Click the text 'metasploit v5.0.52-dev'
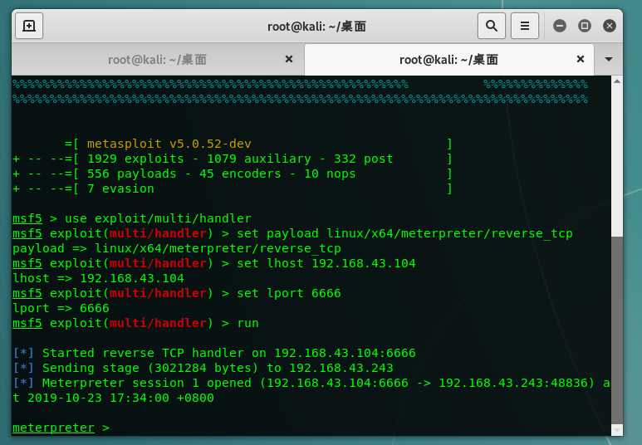 click(169, 144)
